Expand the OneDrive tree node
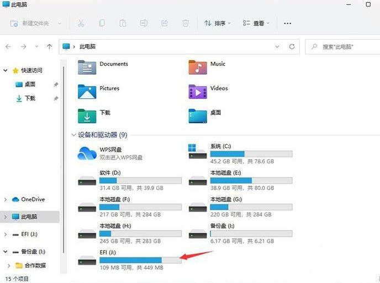Viewport: 380px width, 283px height. pos(6,200)
